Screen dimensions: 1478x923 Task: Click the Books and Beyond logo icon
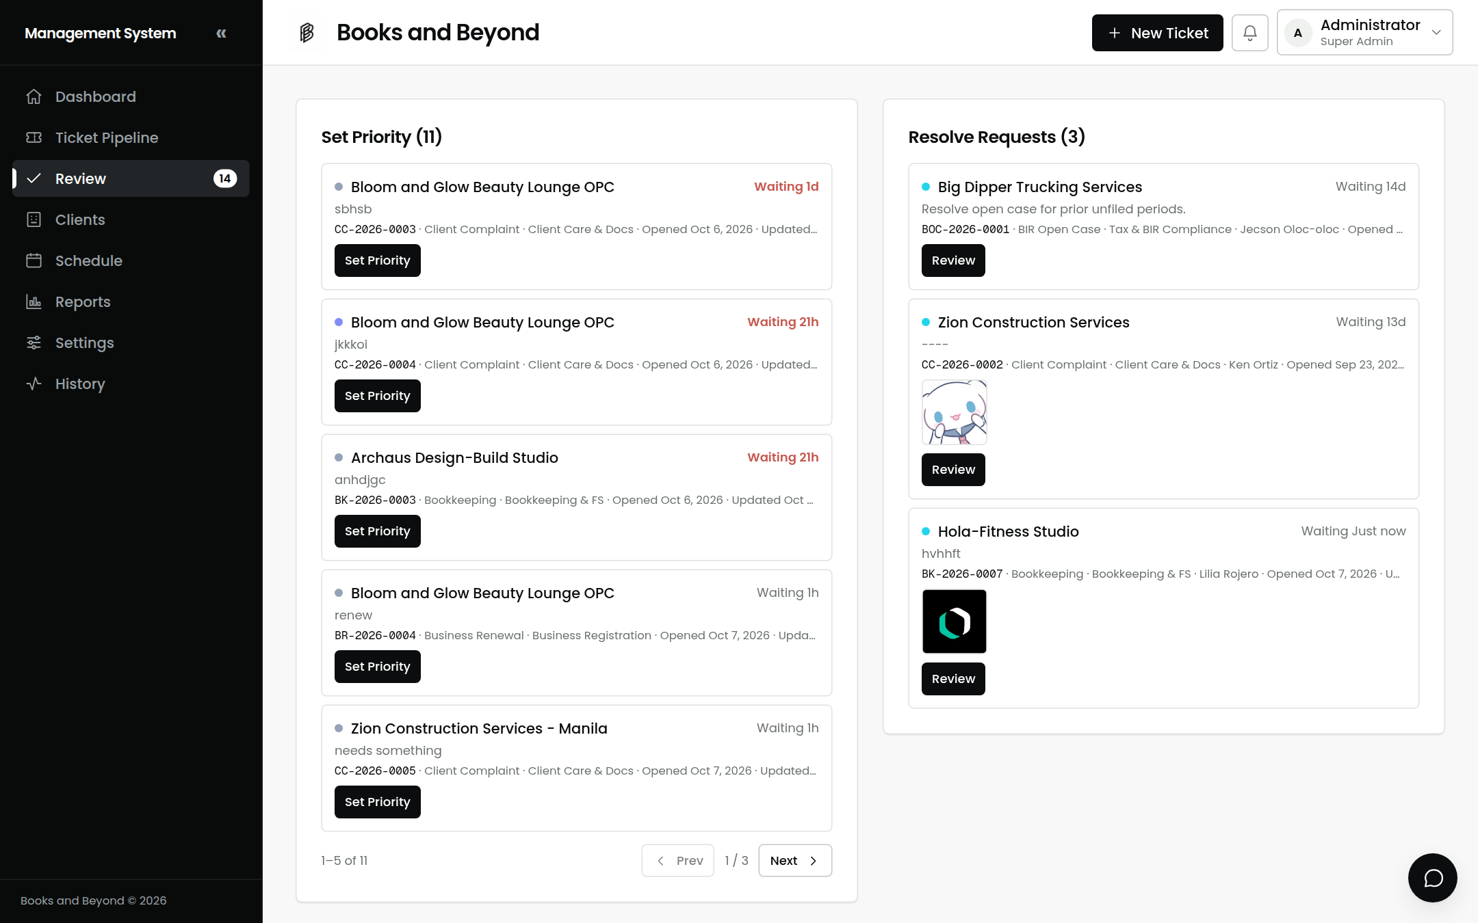[x=307, y=32]
